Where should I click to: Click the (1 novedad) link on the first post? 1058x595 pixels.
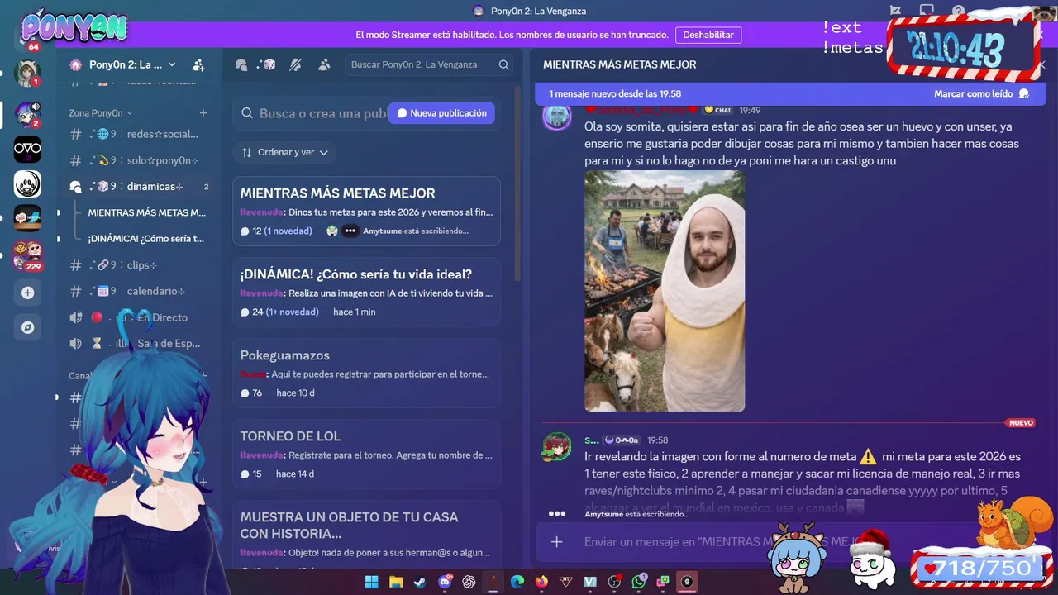click(x=288, y=231)
